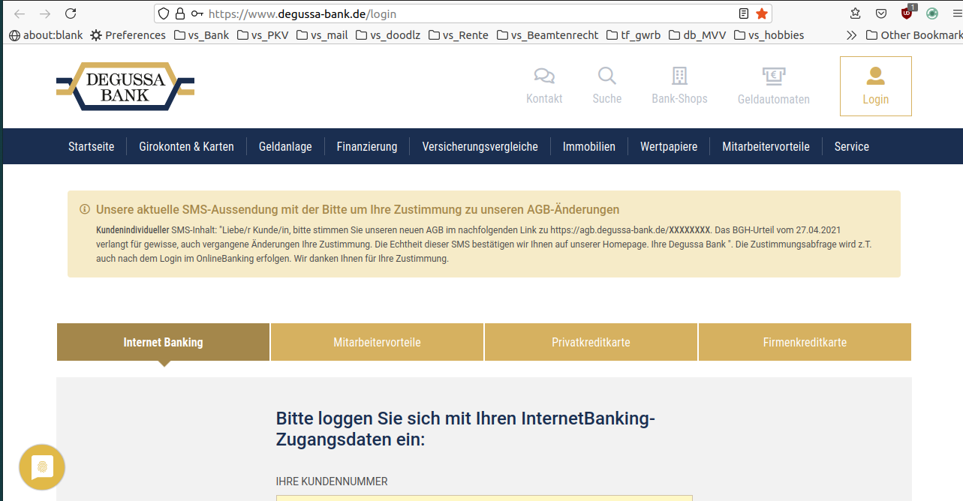Open the db_MVV bookmark folder
The image size is (963, 501).
point(697,35)
